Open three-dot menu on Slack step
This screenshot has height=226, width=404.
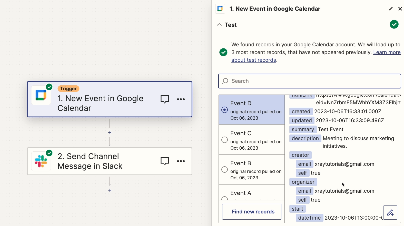(x=181, y=161)
